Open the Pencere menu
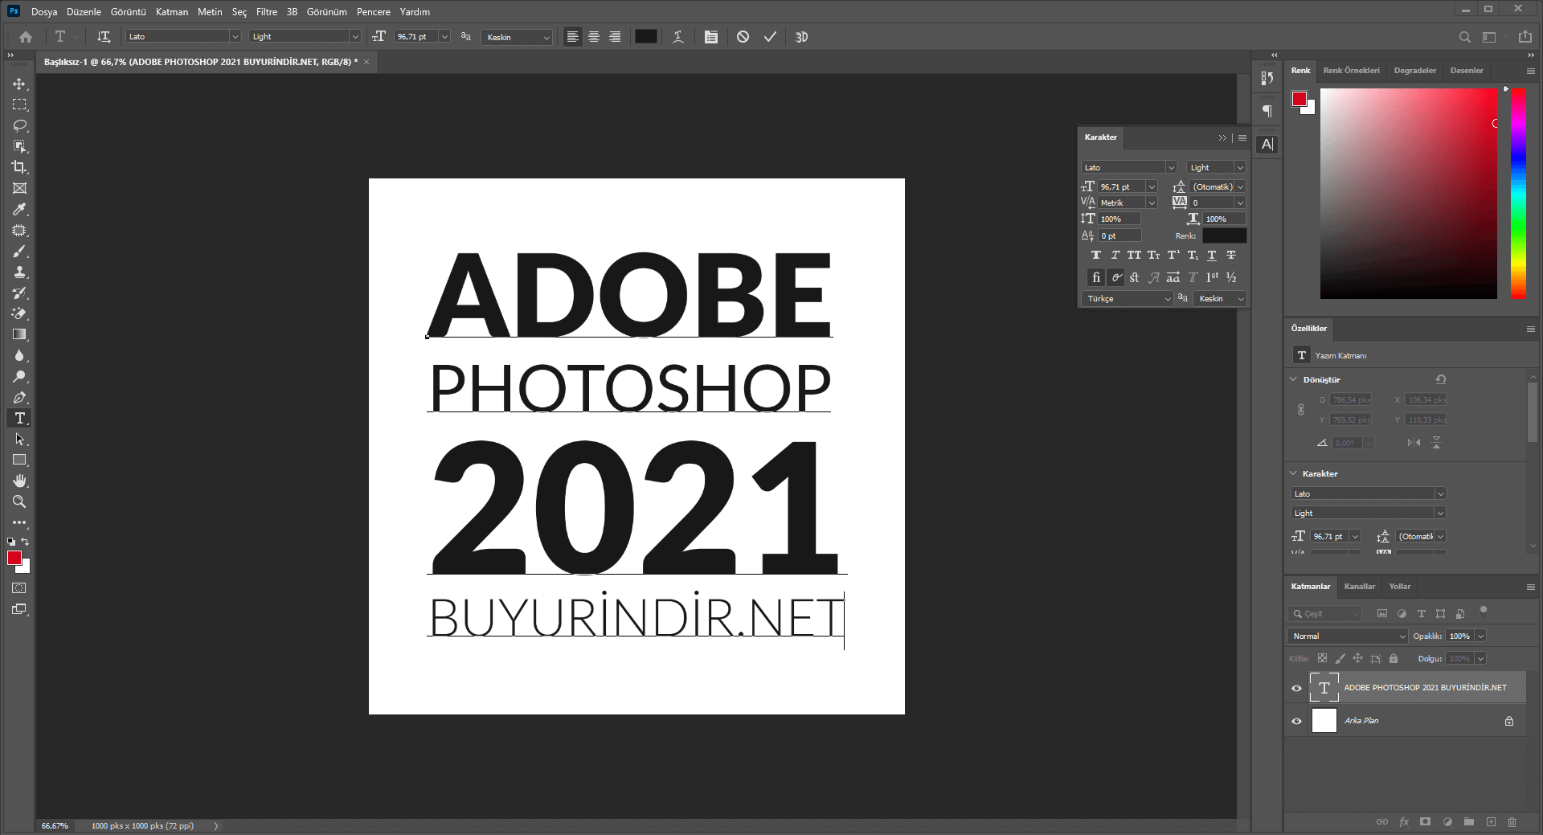Viewport: 1543px width, 835px height. pos(374,12)
